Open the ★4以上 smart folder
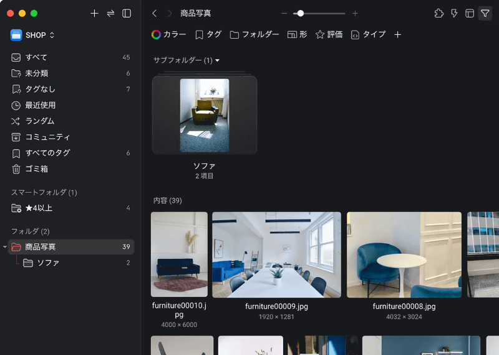This screenshot has width=499, height=355. [x=70, y=208]
